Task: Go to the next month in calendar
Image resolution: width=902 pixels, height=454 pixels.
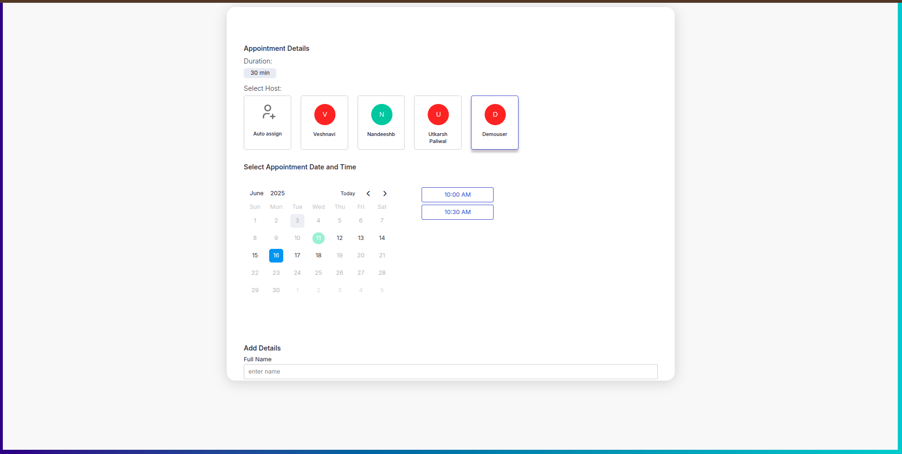Action: pos(385,193)
